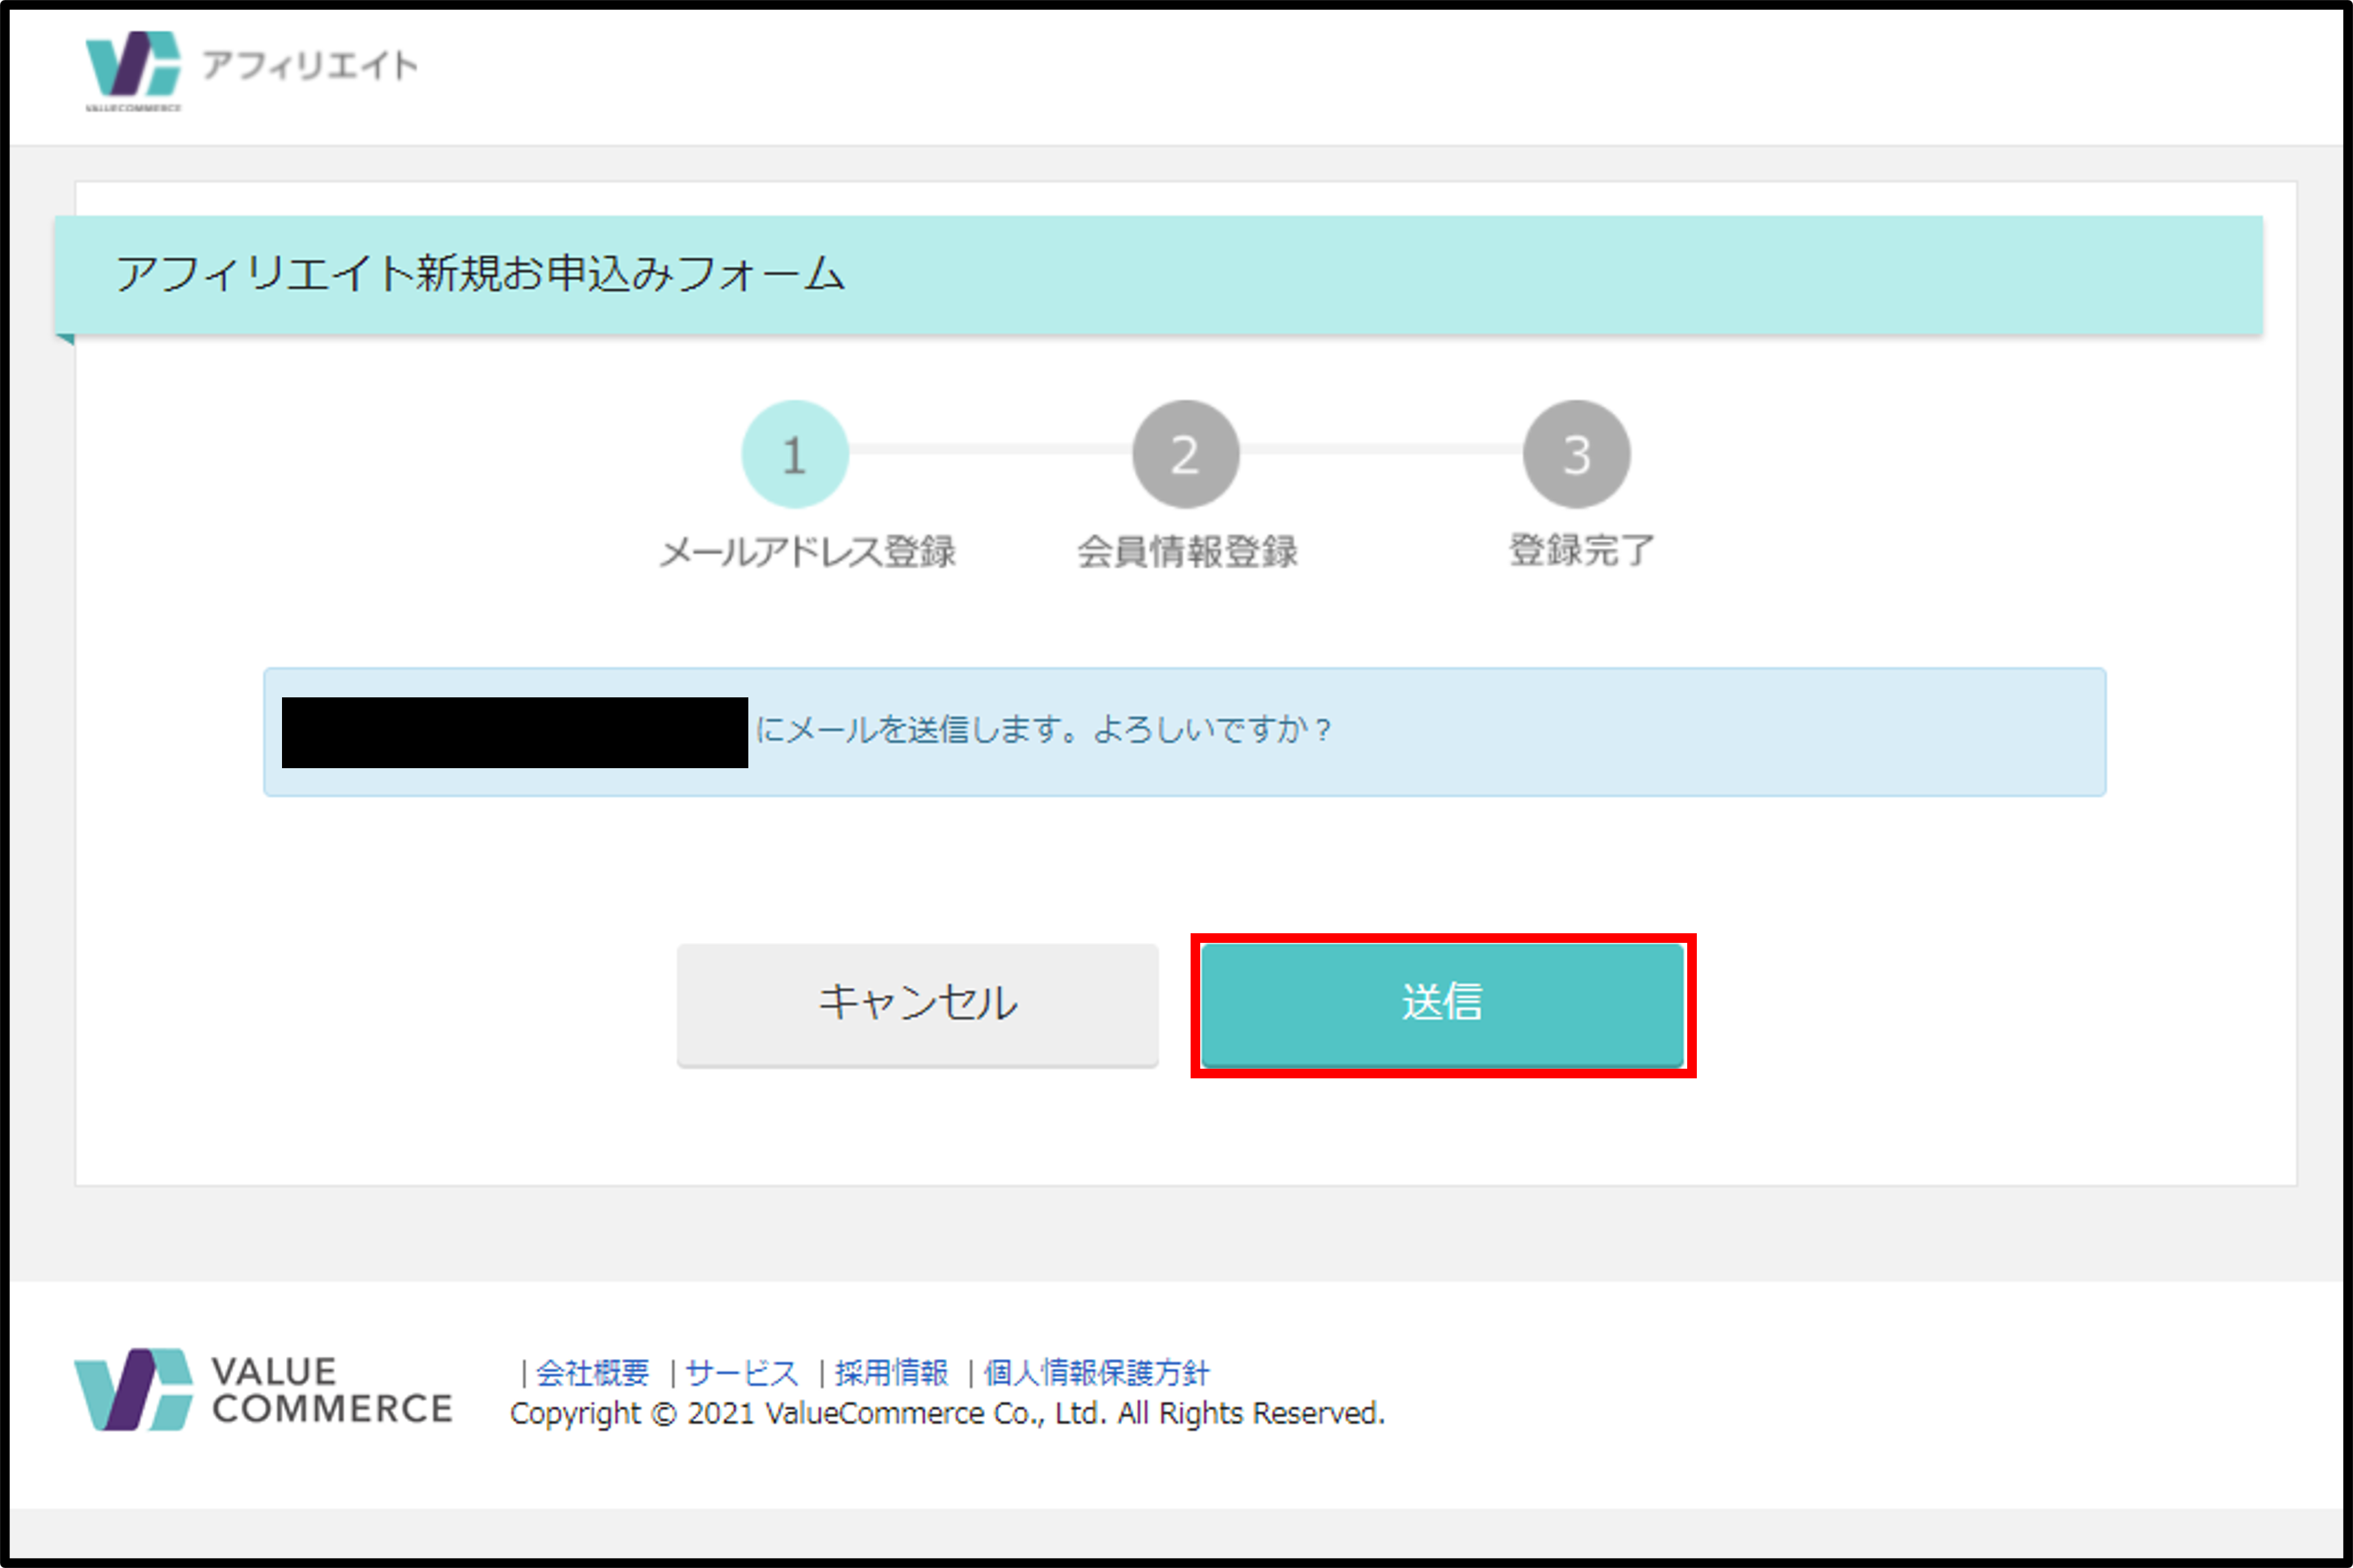2353x1568 pixels.
Task: Open the サービス footer link
Action: pos(742,1372)
